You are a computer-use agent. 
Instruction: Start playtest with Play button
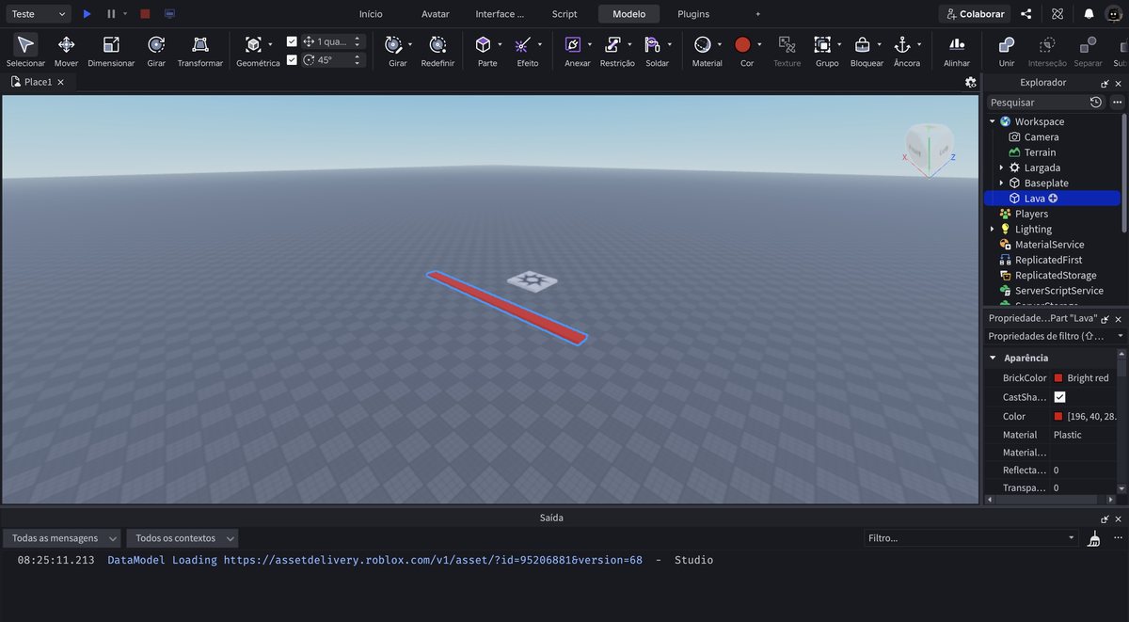(87, 14)
